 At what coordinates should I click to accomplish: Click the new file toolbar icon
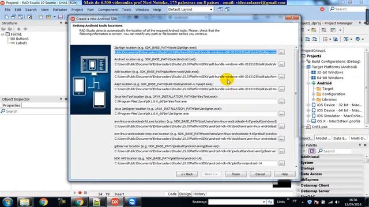pos(6,17)
